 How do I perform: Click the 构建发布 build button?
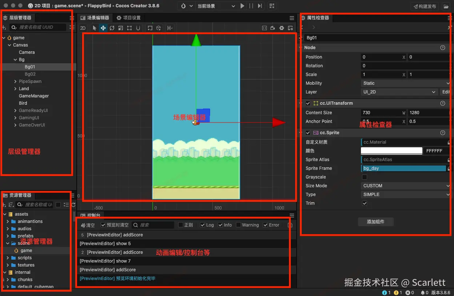[x=425, y=6]
